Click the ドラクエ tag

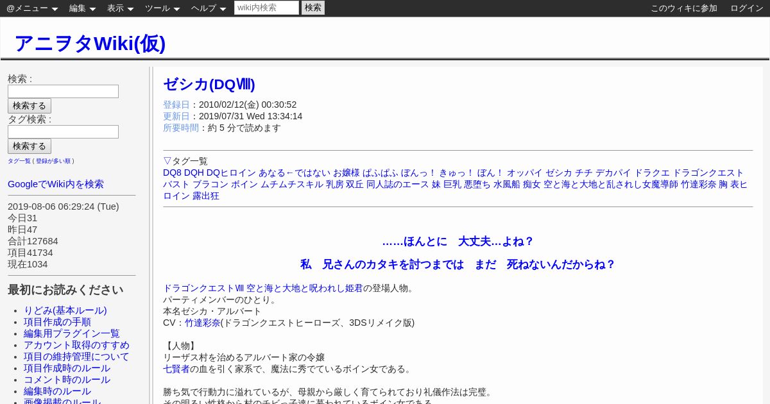[x=652, y=173]
